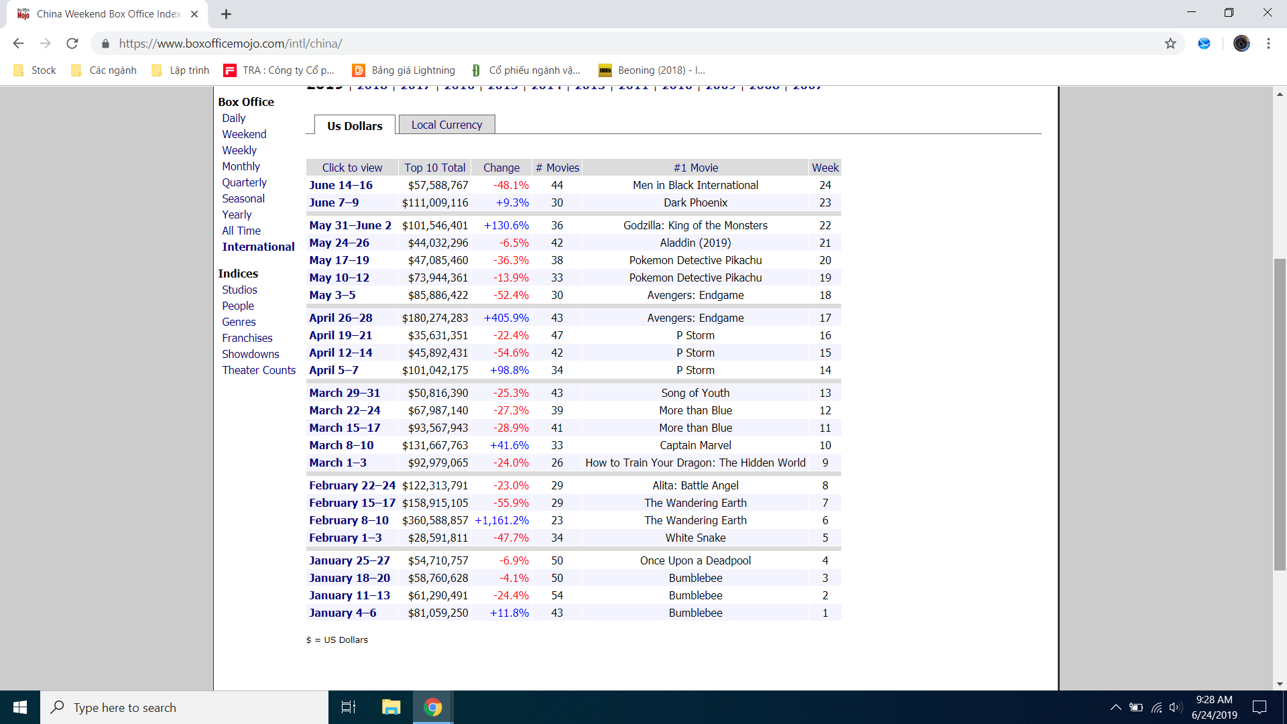This screenshot has width=1287, height=724.
Task: Open the notification center icon
Action: (1260, 707)
